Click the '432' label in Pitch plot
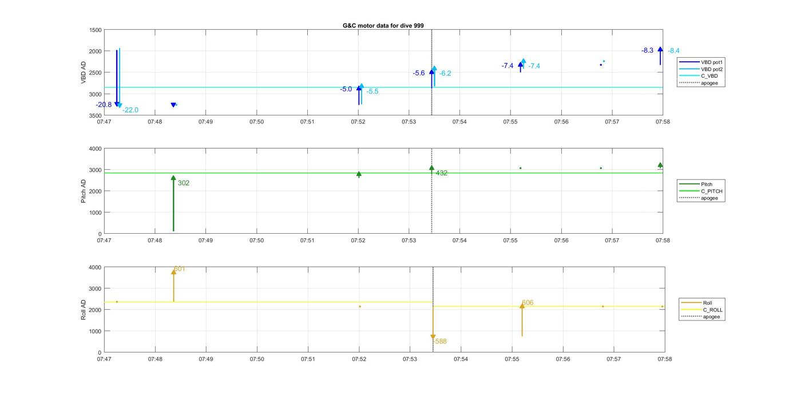This screenshot has height=396, width=801. [442, 173]
